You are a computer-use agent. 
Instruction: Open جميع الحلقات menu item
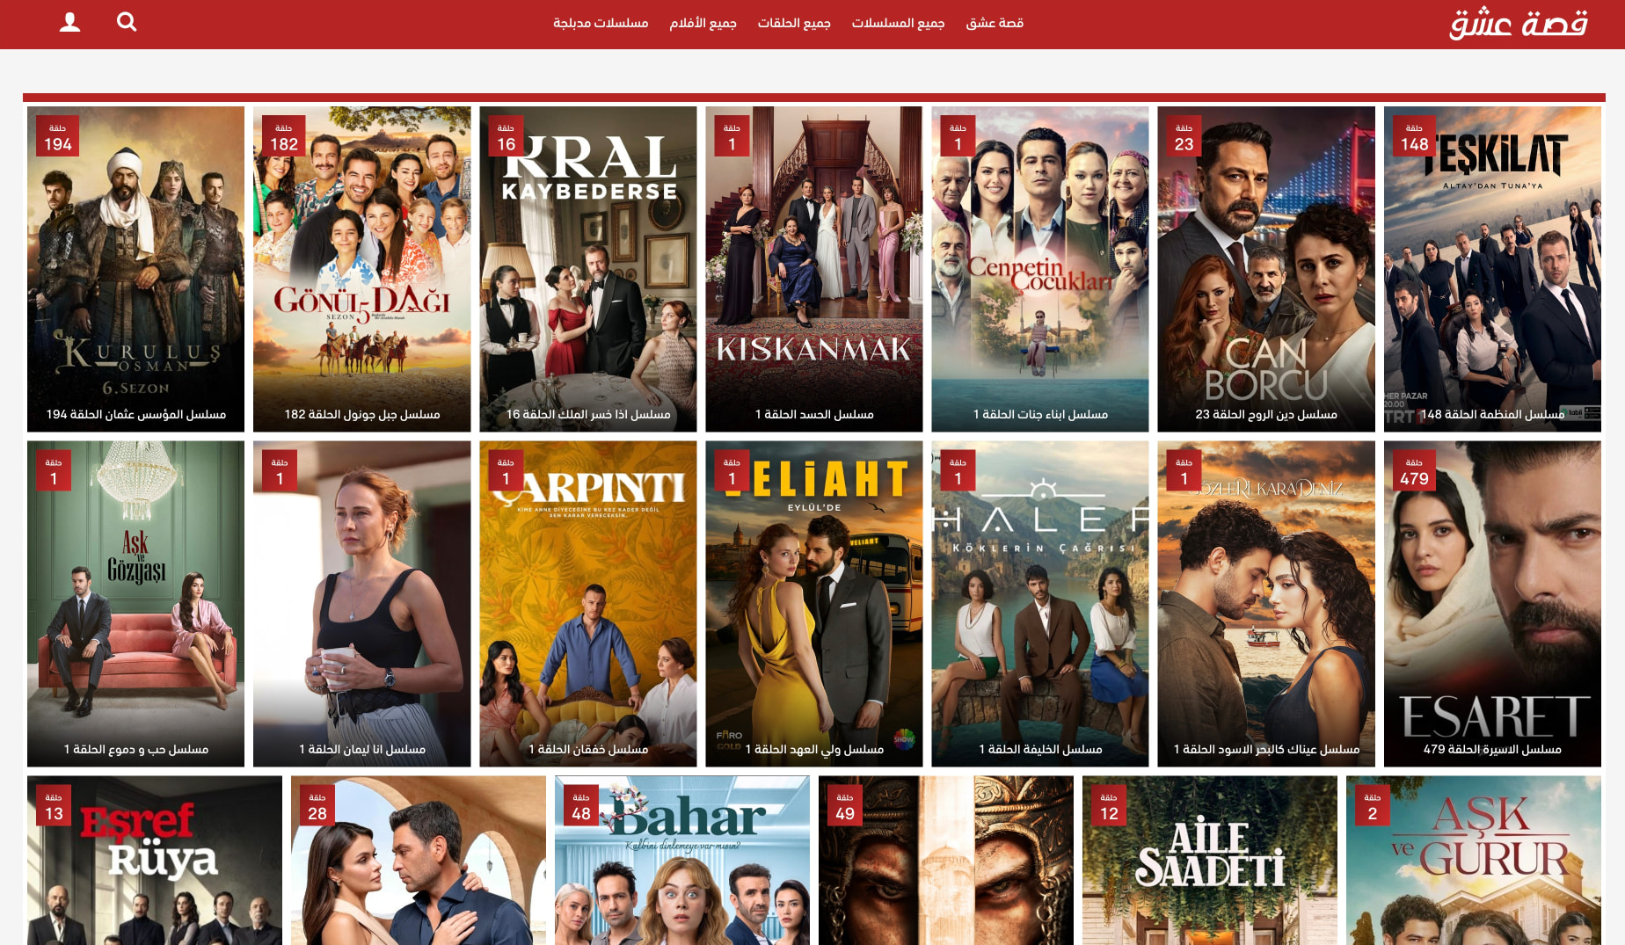click(x=794, y=23)
